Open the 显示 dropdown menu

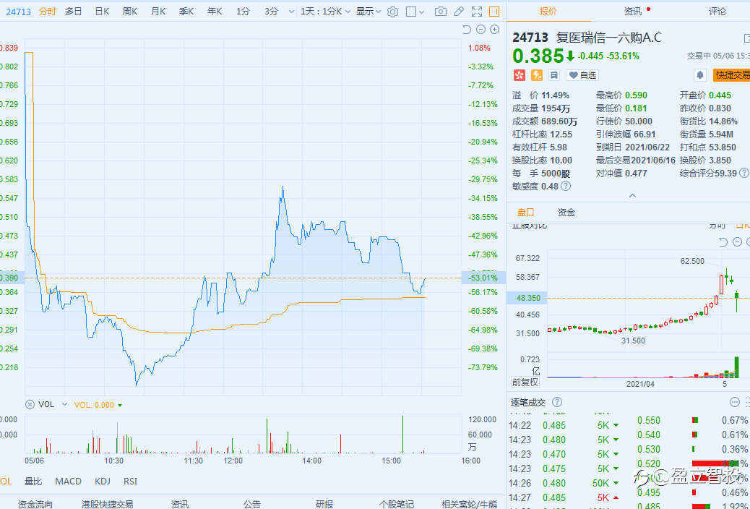click(x=368, y=12)
